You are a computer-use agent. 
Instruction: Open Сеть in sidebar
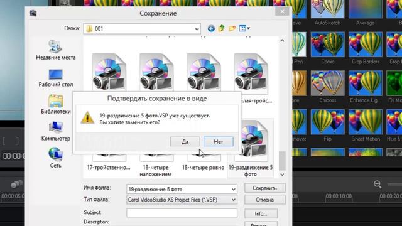pos(56,158)
